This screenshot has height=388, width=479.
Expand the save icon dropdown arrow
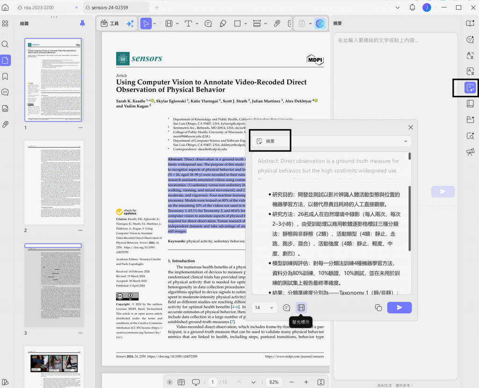click(311, 23)
